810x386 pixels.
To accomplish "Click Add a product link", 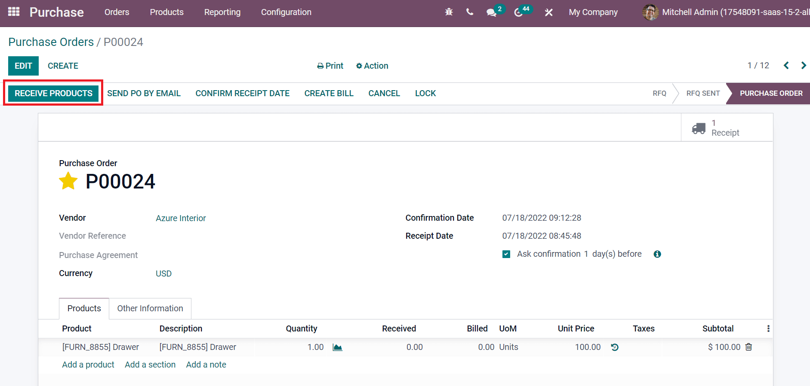I will tap(88, 365).
